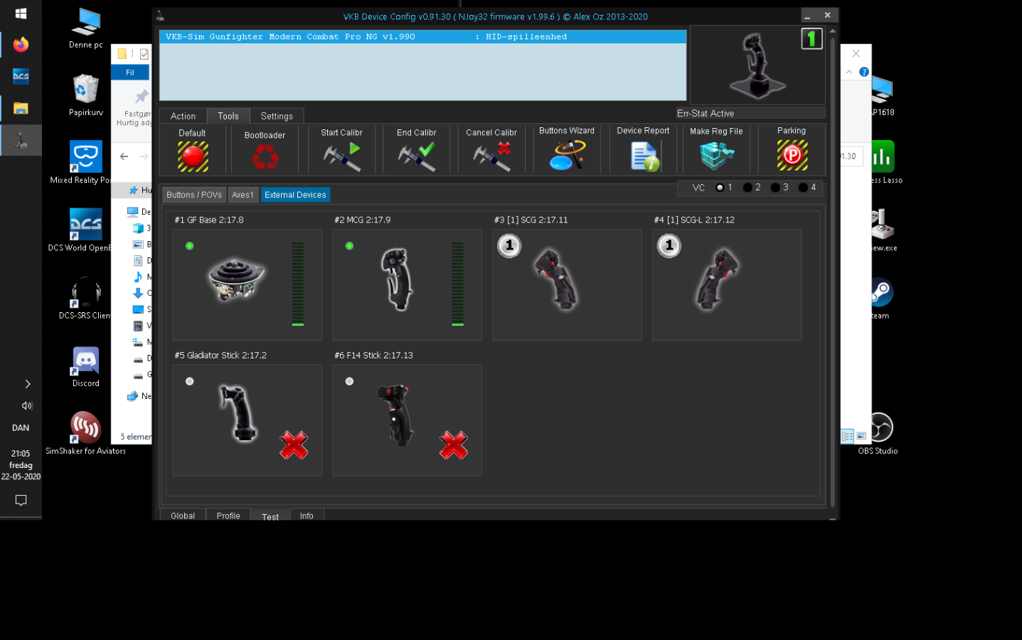Expand the File Explorer ribbon arrow
The height and width of the screenshot is (640, 1022).
point(849,72)
